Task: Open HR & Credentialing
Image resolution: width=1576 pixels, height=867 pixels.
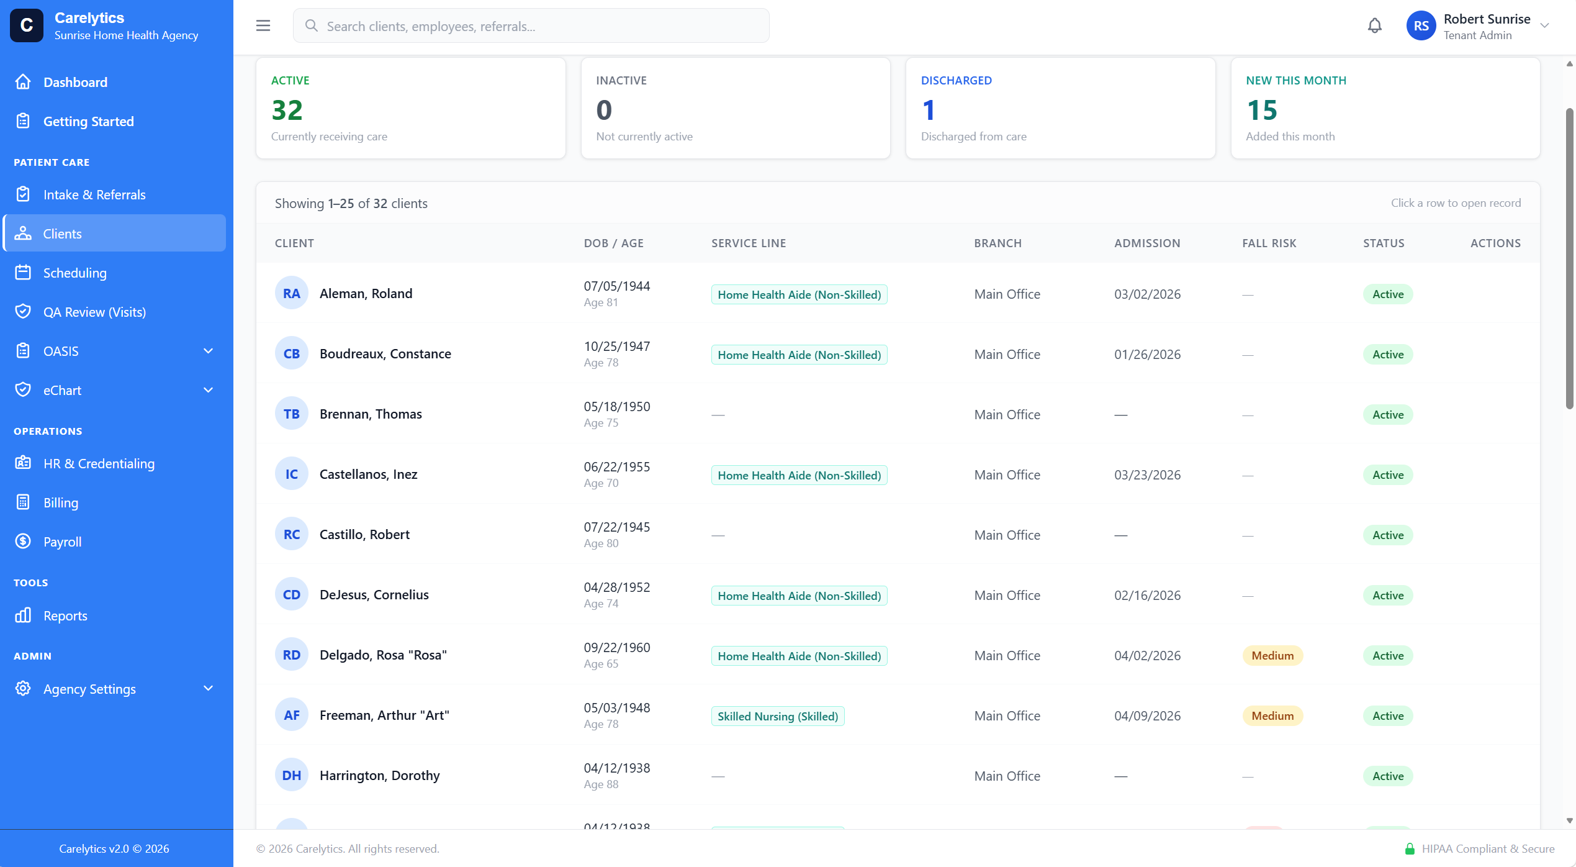Action: 115,463
